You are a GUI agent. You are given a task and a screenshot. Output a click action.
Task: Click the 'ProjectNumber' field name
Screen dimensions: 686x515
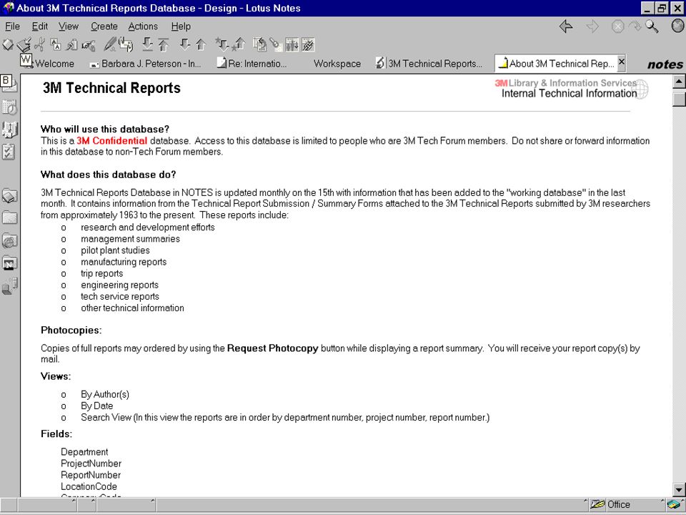pyautogui.click(x=91, y=463)
